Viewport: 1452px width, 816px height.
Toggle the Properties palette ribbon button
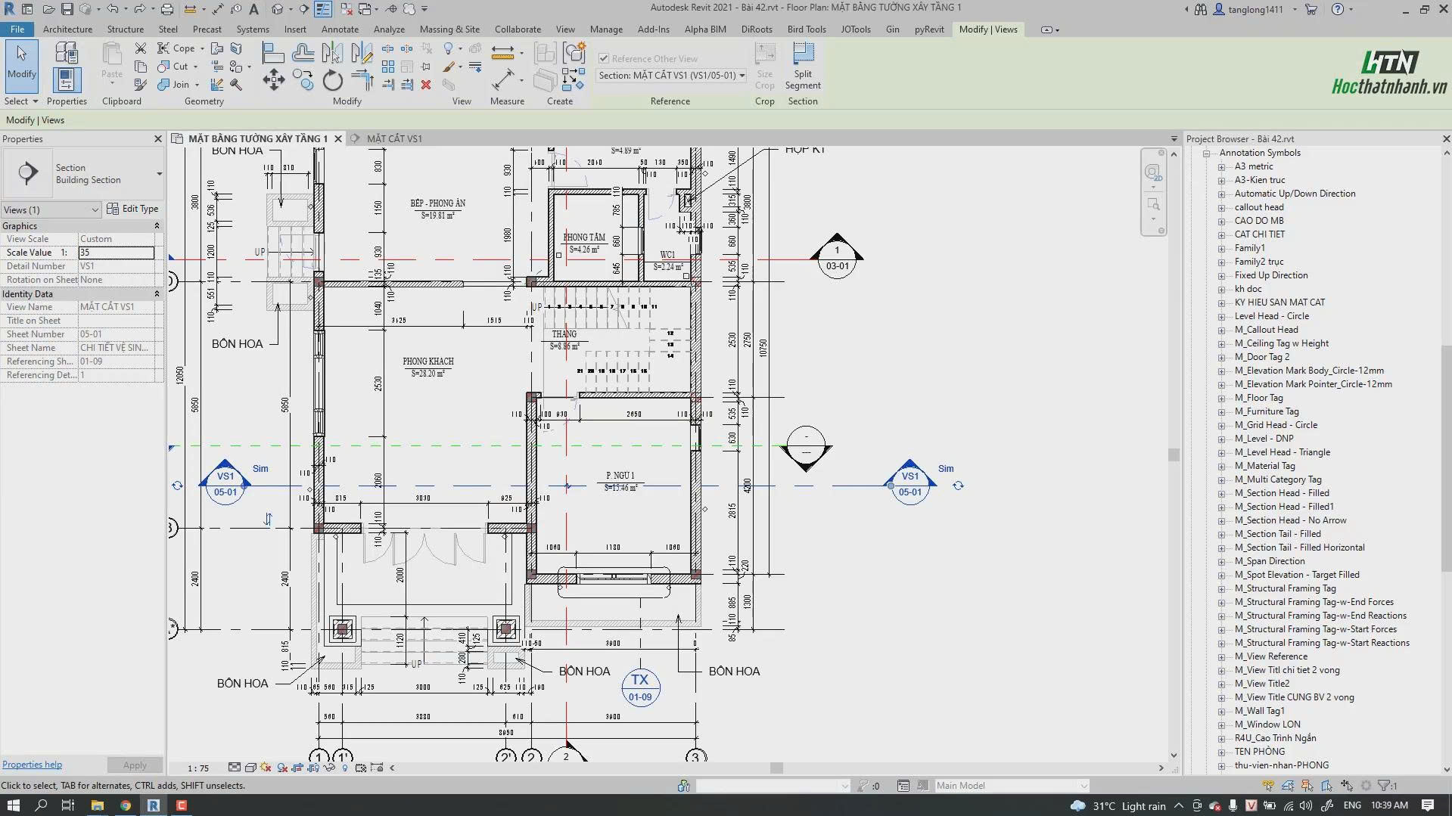pos(67,79)
